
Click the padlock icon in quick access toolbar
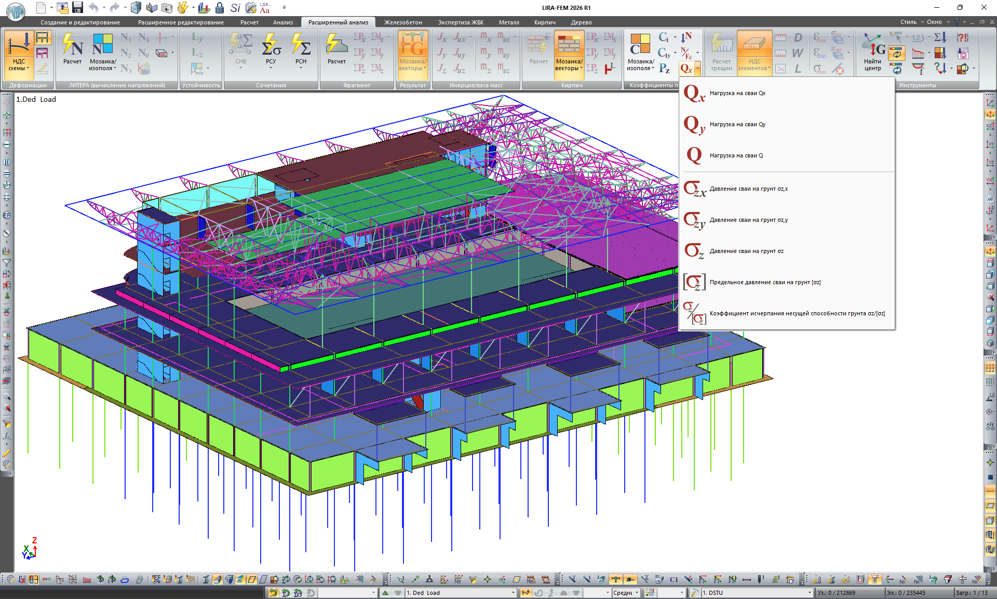pos(220,7)
